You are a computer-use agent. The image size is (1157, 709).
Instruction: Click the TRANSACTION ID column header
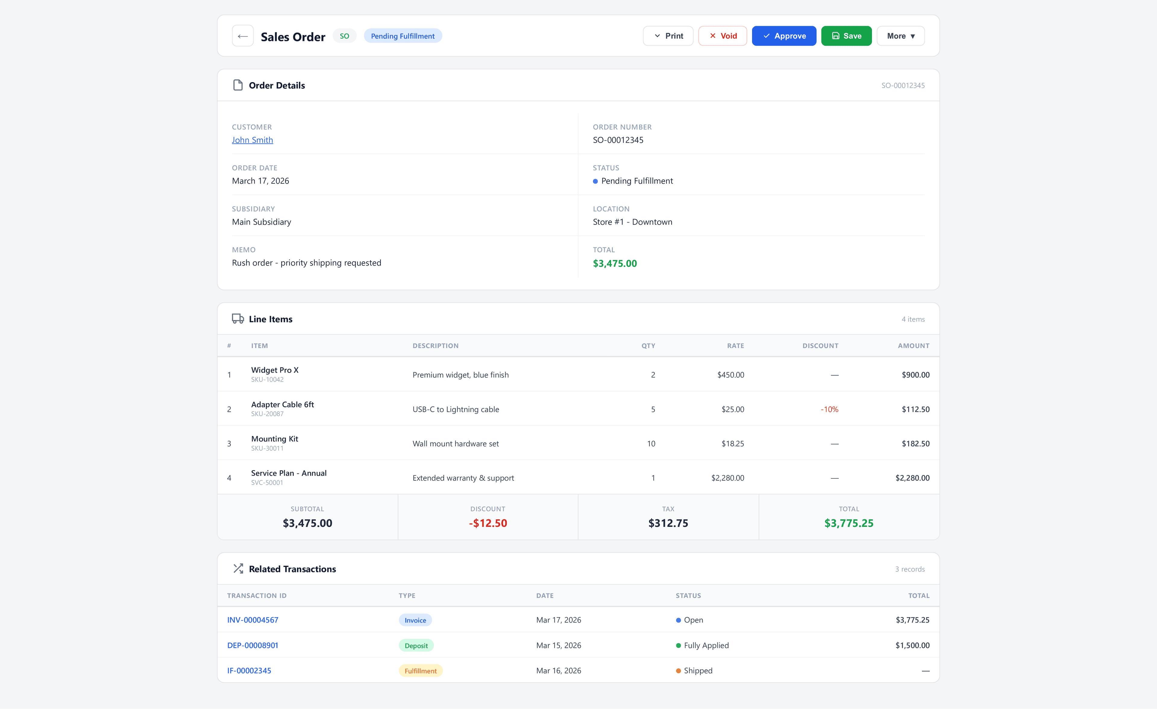pos(256,595)
